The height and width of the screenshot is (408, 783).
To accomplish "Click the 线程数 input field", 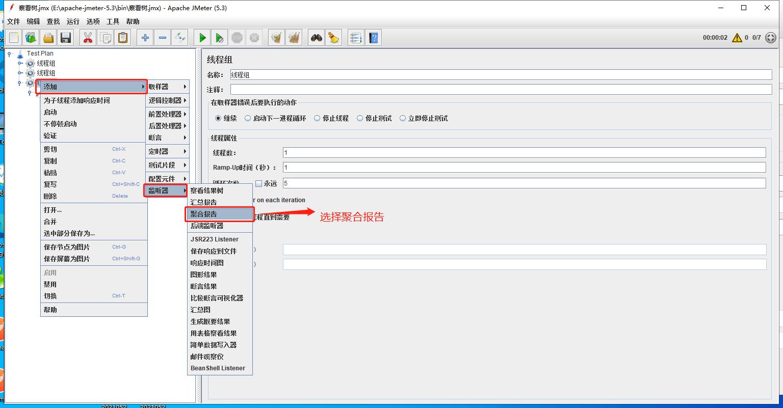I will click(524, 152).
